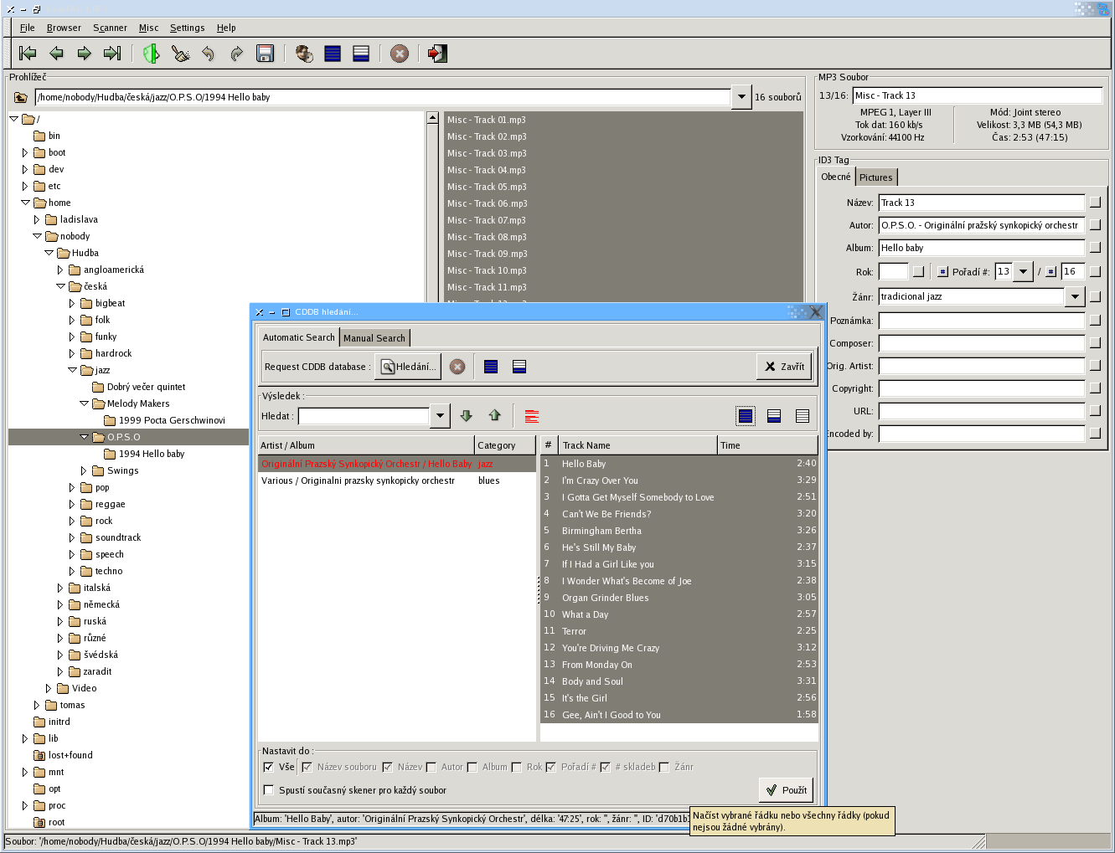Open the Žánr genre dropdown

[1076, 296]
